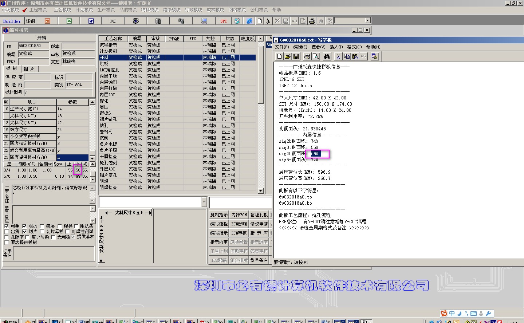Click the 指示内审 button
This screenshot has width=524, height=323.
219,242
